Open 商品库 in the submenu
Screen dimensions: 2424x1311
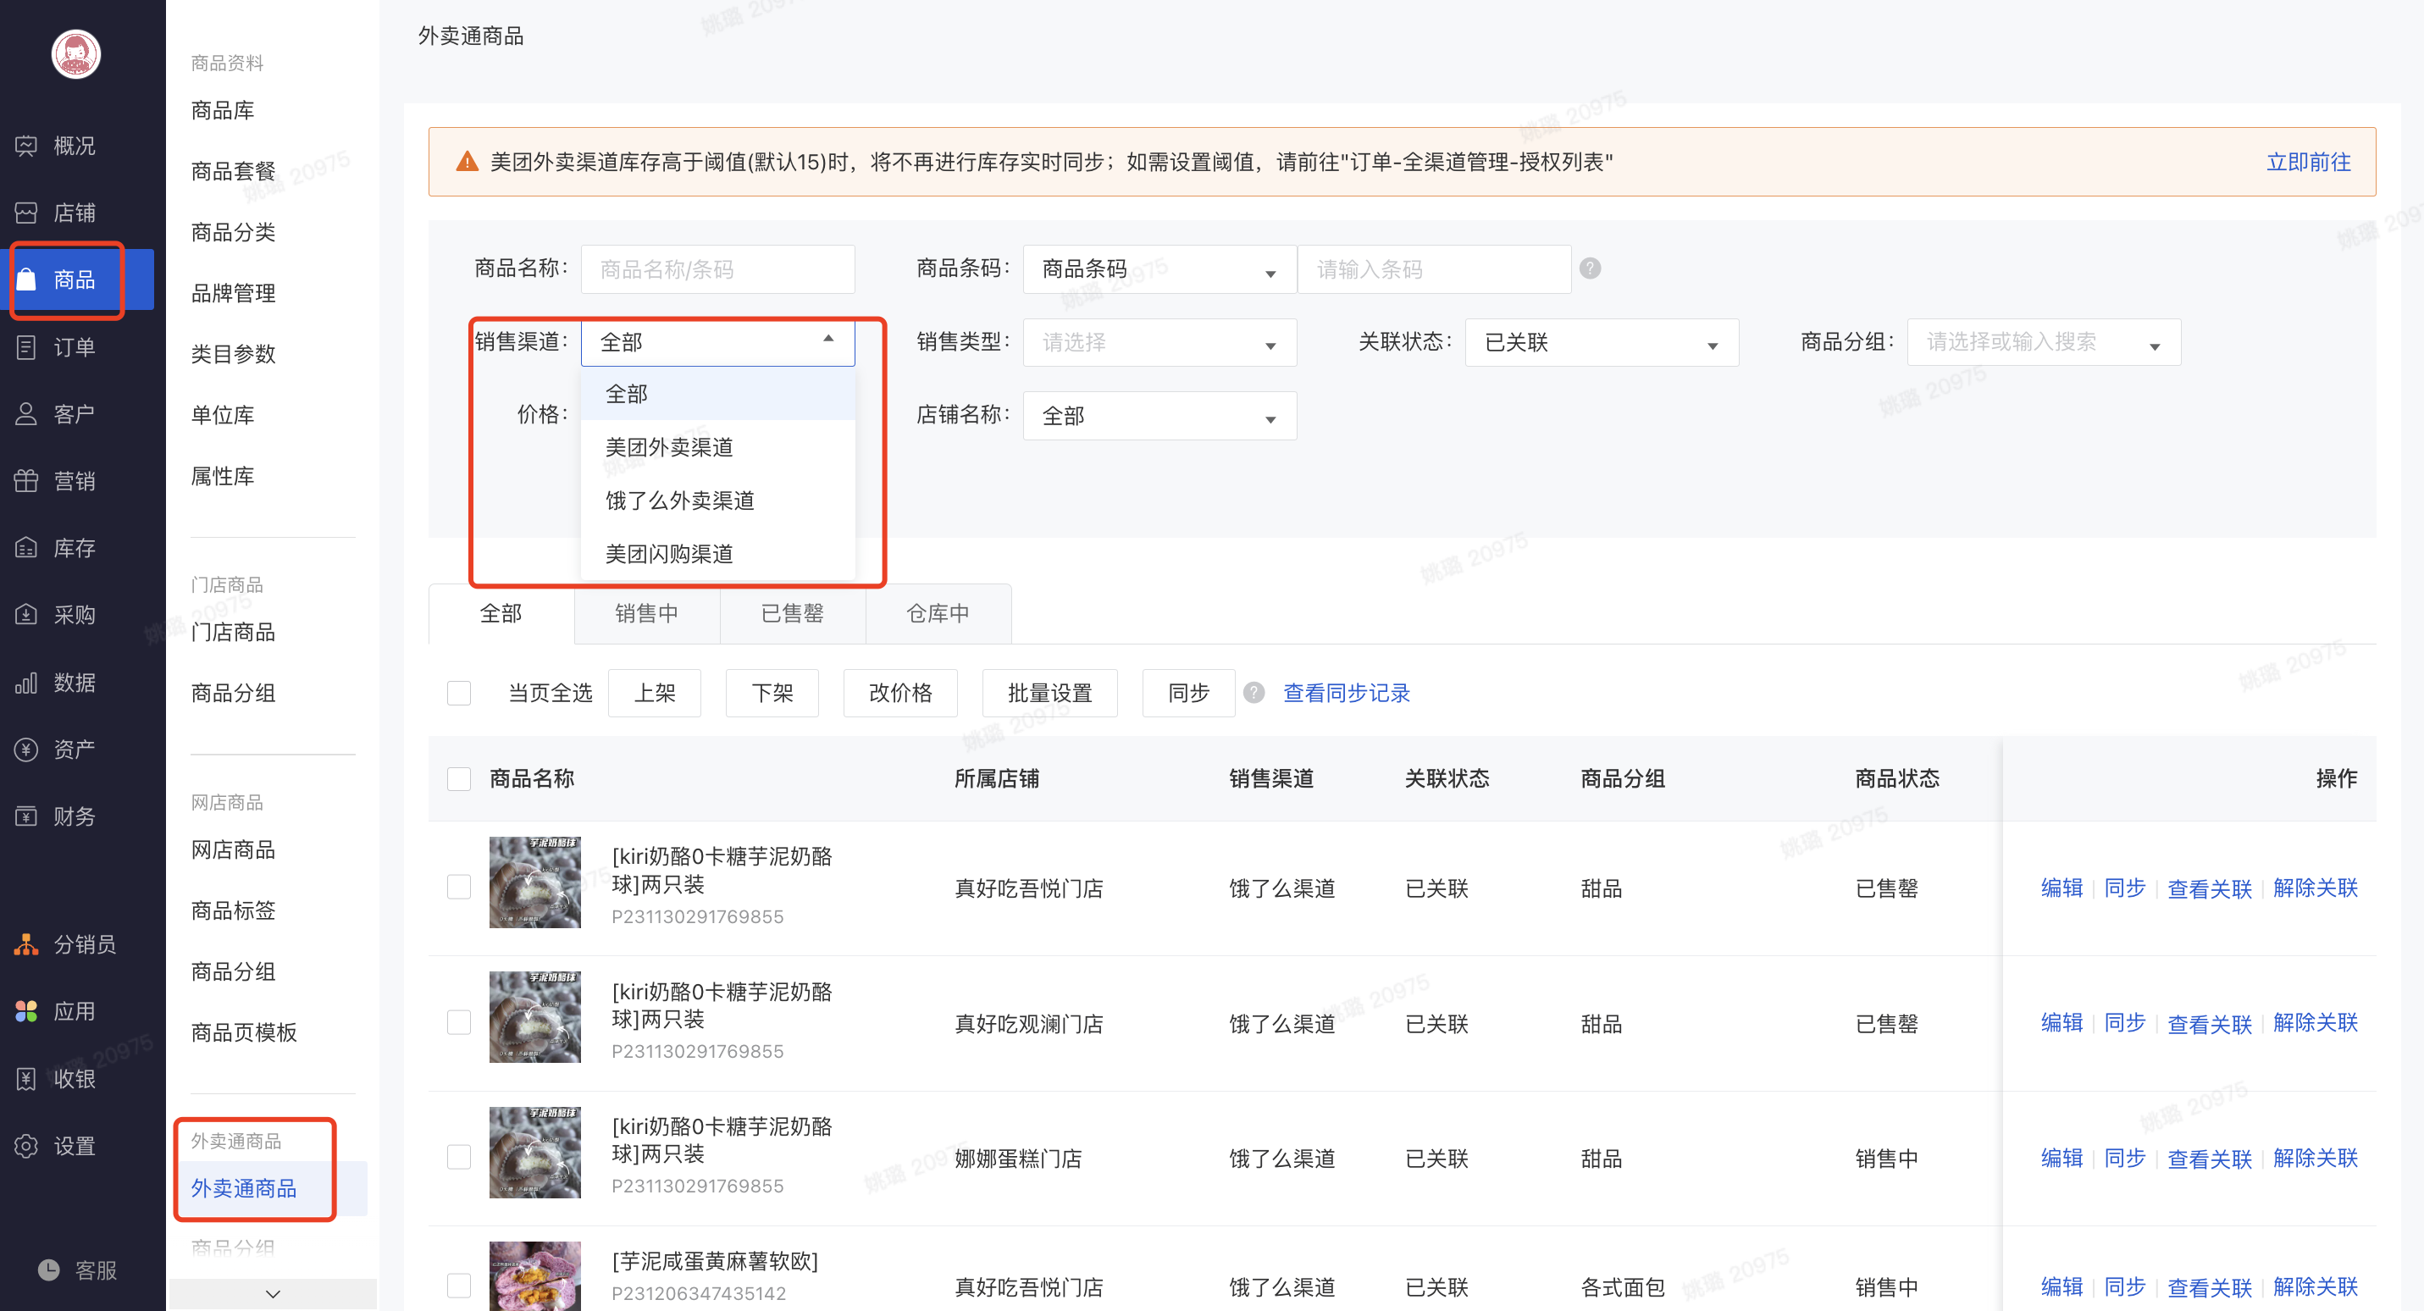point(223,110)
